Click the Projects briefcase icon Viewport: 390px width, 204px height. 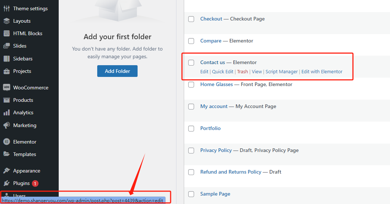click(7, 71)
